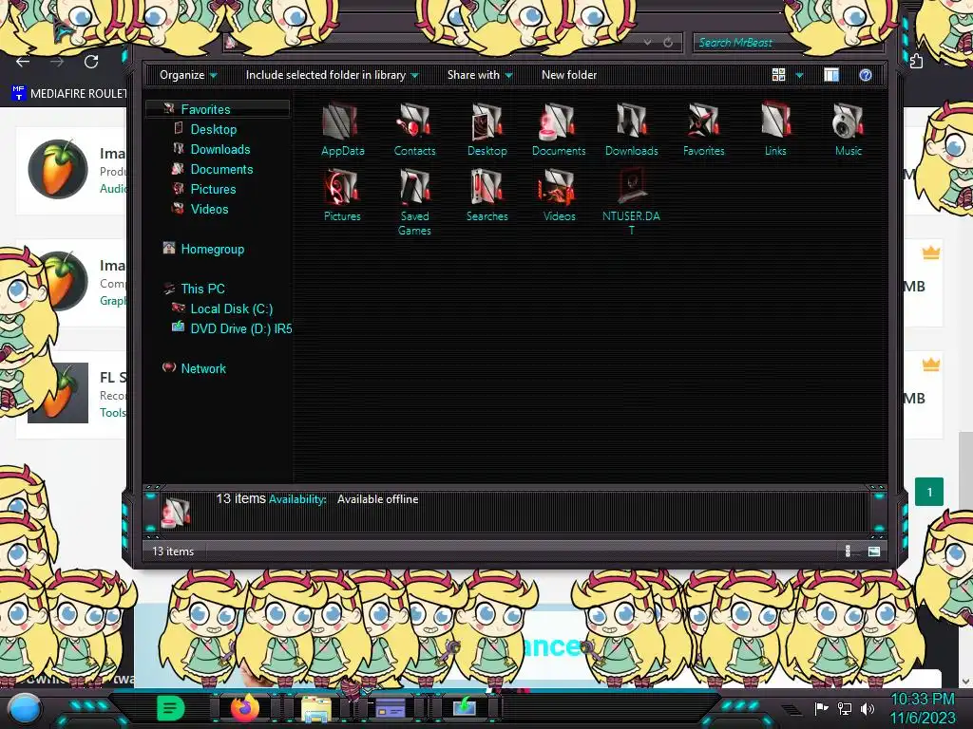Open network tray icon
The height and width of the screenshot is (729, 973).
[x=845, y=708]
